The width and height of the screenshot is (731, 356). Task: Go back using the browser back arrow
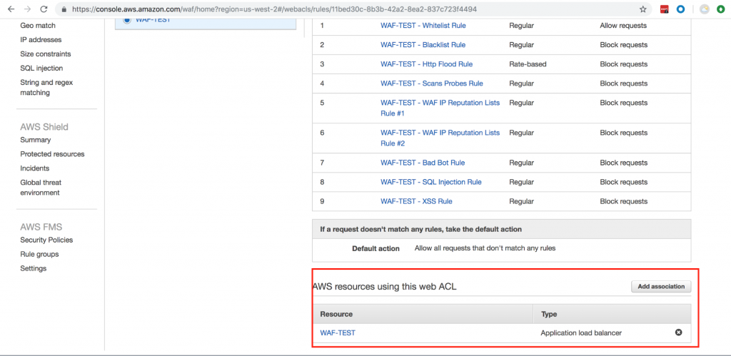(x=11, y=9)
